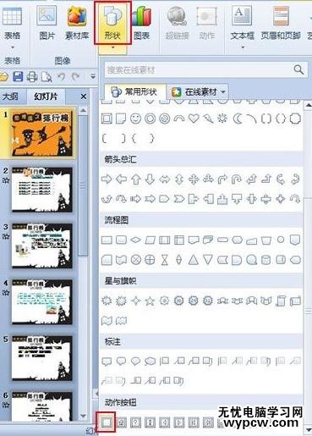Click the Save floppy disk icon
312x436 pixels.
(x=18, y=76)
